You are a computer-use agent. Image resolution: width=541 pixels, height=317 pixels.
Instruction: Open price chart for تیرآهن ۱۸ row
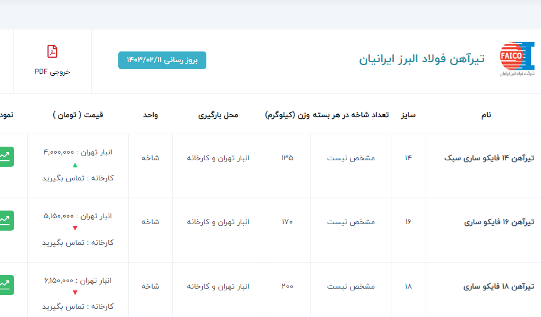point(5,284)
